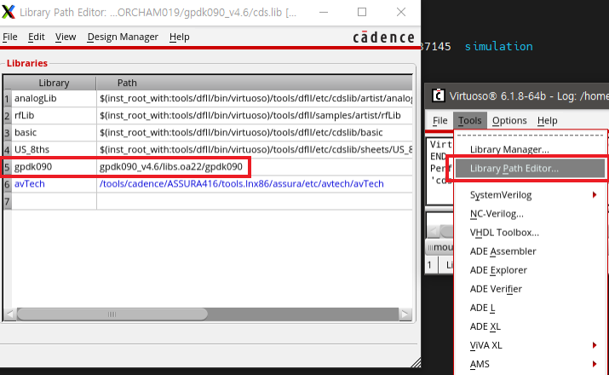Screen dimensions: 609x375
Task: Click empty library cell in row 7
Action: point(54,201)
